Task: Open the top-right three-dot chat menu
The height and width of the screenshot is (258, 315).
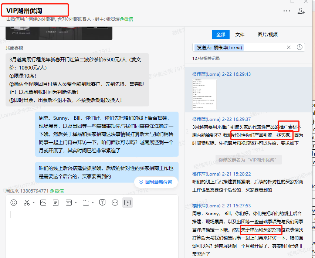Action: click(286, 11)
